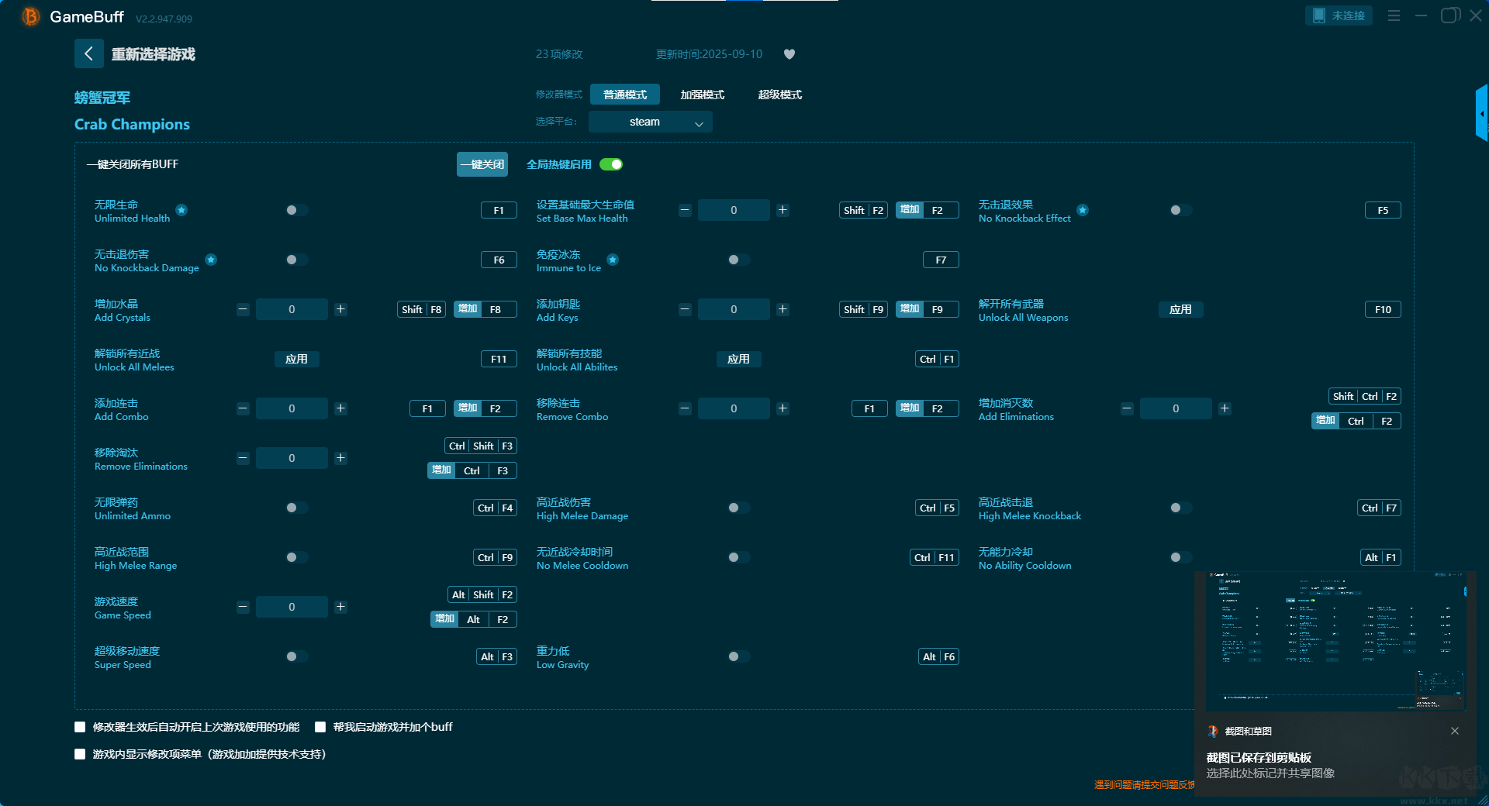The height and width of the screenshot is (806, 1489).
Task: Click Ctrl F4 hotkey for Unlimited Ammo
Action: (495, 508)
